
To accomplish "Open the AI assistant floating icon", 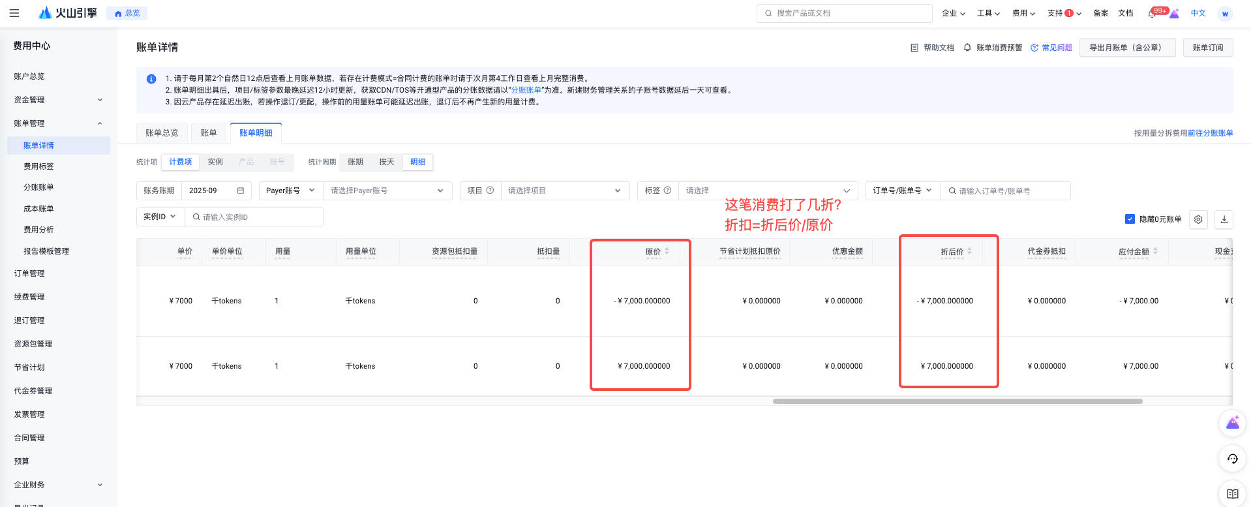I will (1233, 423).
